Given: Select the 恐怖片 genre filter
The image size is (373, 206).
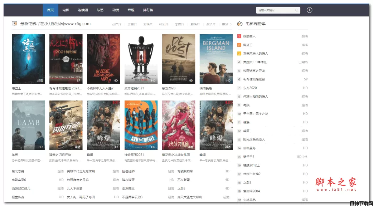Looking at the screenshot, I should [179, 23].
